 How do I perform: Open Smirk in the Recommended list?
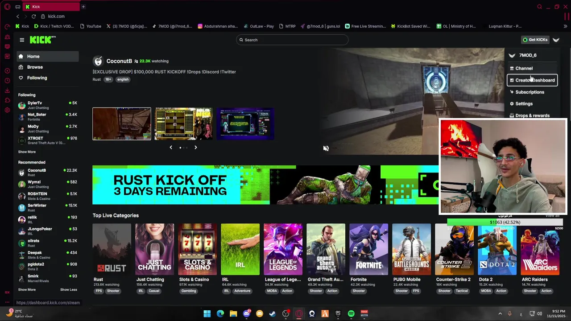point(48,278)
